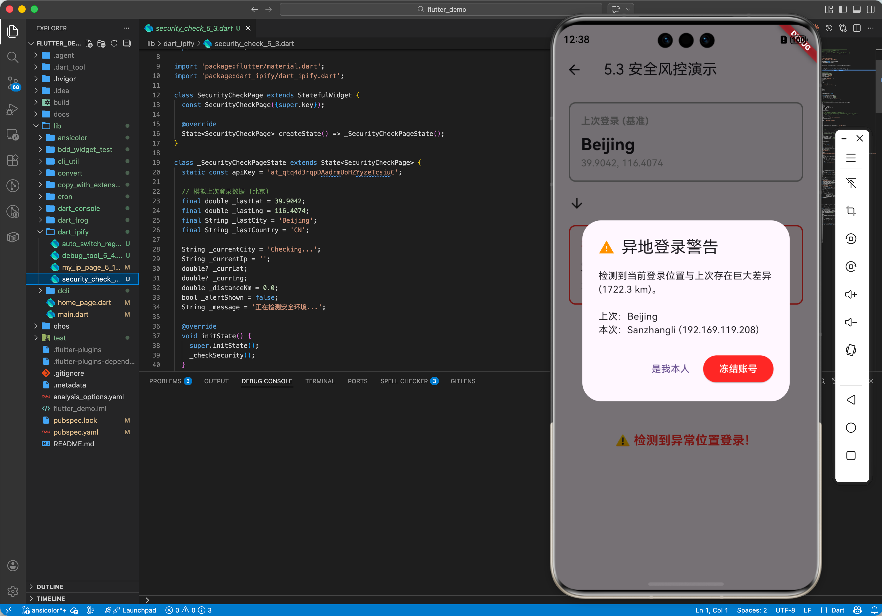This screenshot has height=616, width=882.
Task: Refresh the Explorer file tree
Action: pos(114,43)
